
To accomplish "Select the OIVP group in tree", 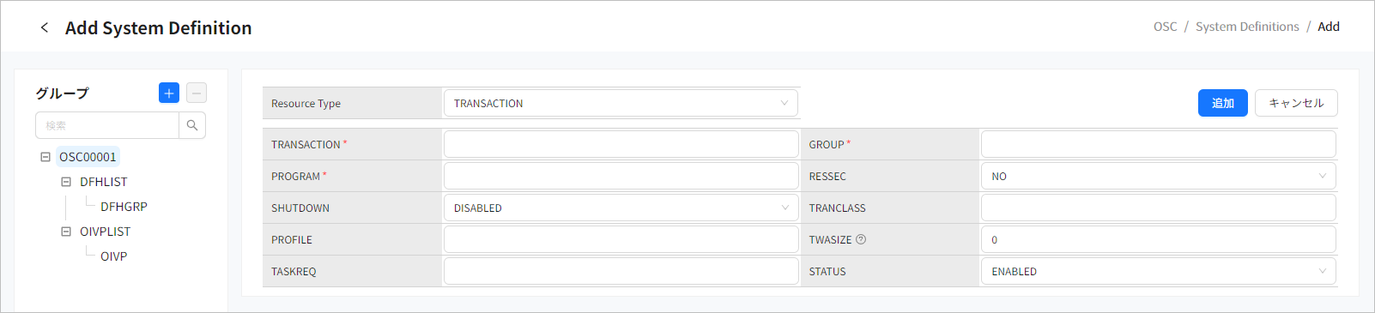I will 113,256.
